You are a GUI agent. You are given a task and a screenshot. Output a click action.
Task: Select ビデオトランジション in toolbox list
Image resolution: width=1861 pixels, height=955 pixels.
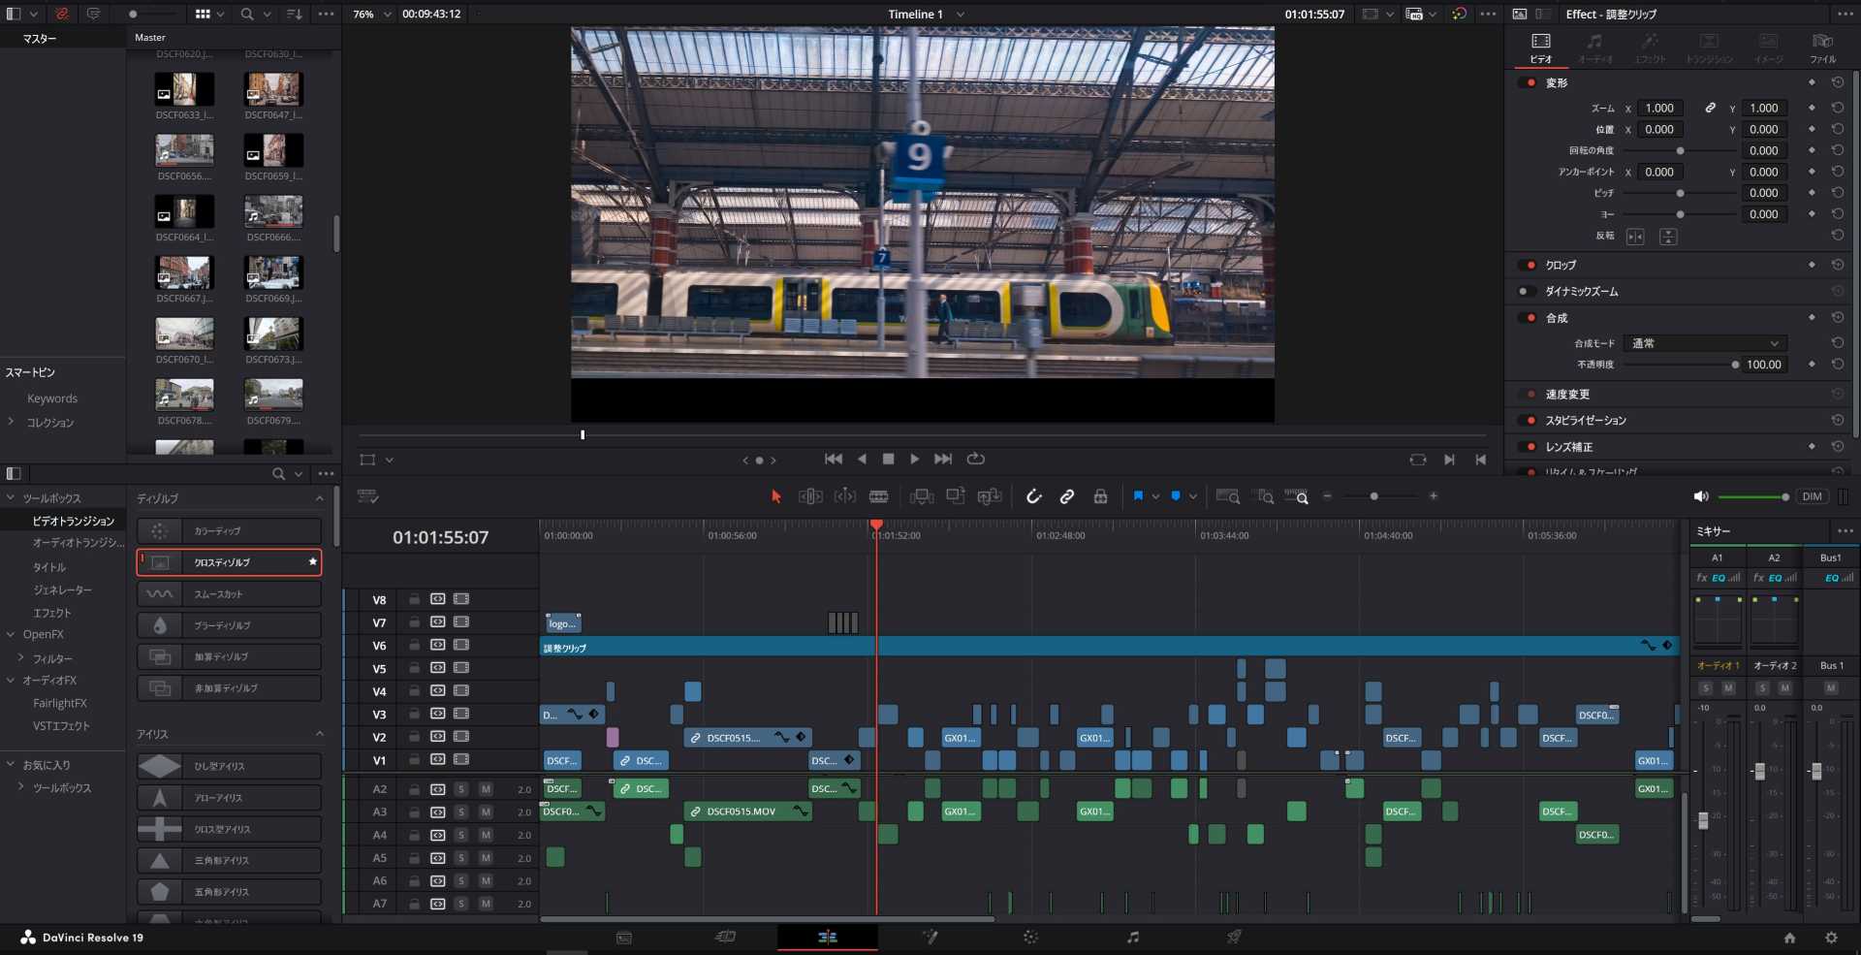73,521
